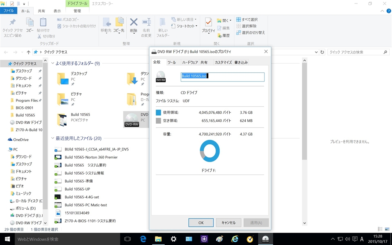Collapse the Frequently Used Folders (よく使用するフォルダー) section

tap(53, 63)
